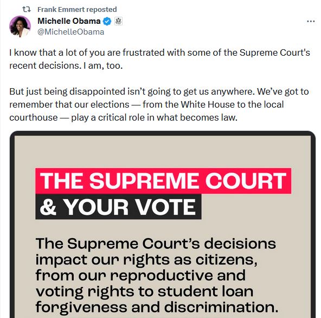Screen dimensions: 321x318
Task: Click the paragraph starting "But just being disappointed"
Action: pyautogui.click(x=159, y=104)
